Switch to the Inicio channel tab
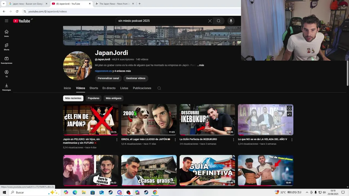 click(67, 88)
